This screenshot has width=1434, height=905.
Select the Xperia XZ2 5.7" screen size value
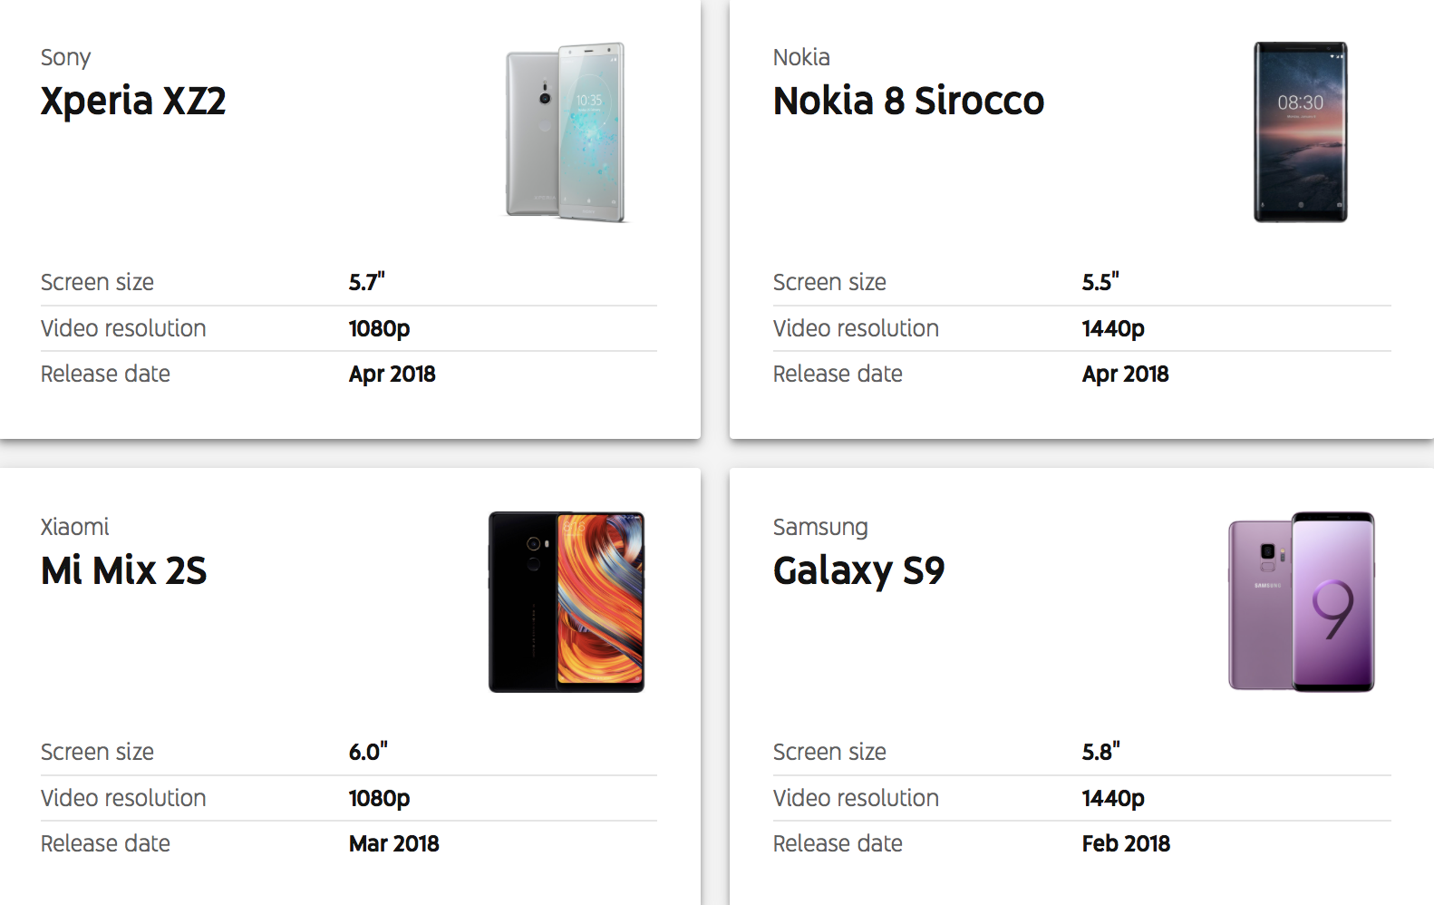click(x=367, y=282)
